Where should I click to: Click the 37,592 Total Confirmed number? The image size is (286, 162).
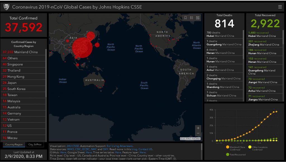click(x=24, y=27)
